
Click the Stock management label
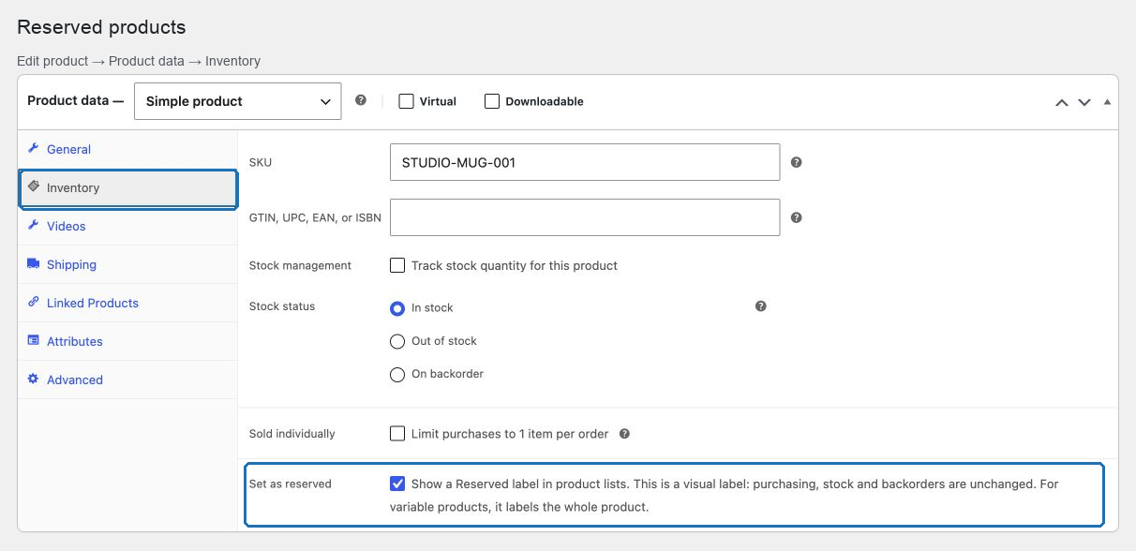point(300,265)
